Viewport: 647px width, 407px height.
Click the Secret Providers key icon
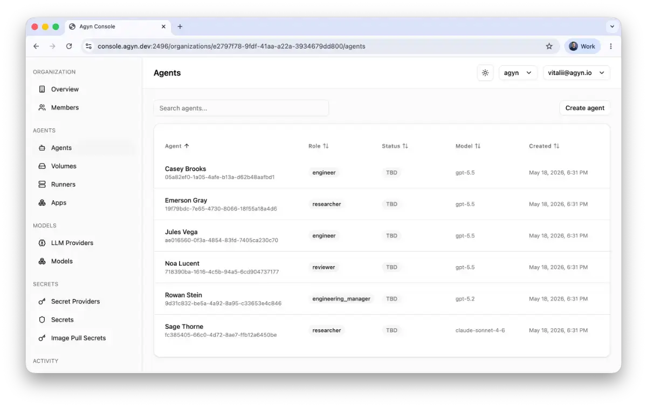(x=42, y=302)
